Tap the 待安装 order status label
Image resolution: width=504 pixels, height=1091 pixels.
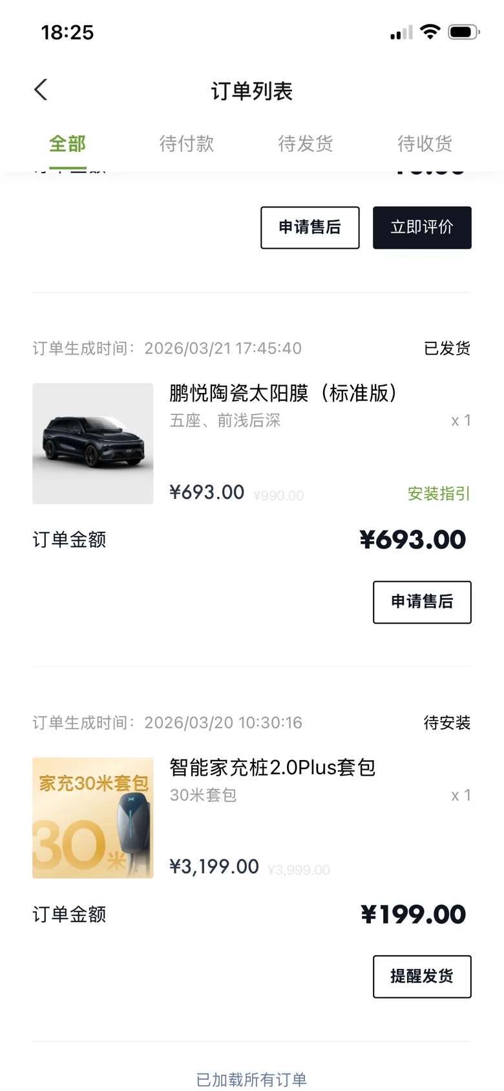click(447, 723)
